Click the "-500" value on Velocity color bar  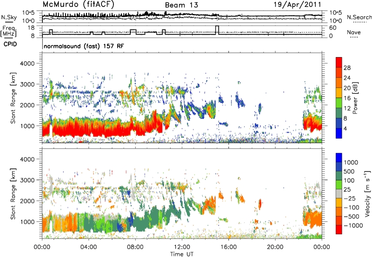352,216
